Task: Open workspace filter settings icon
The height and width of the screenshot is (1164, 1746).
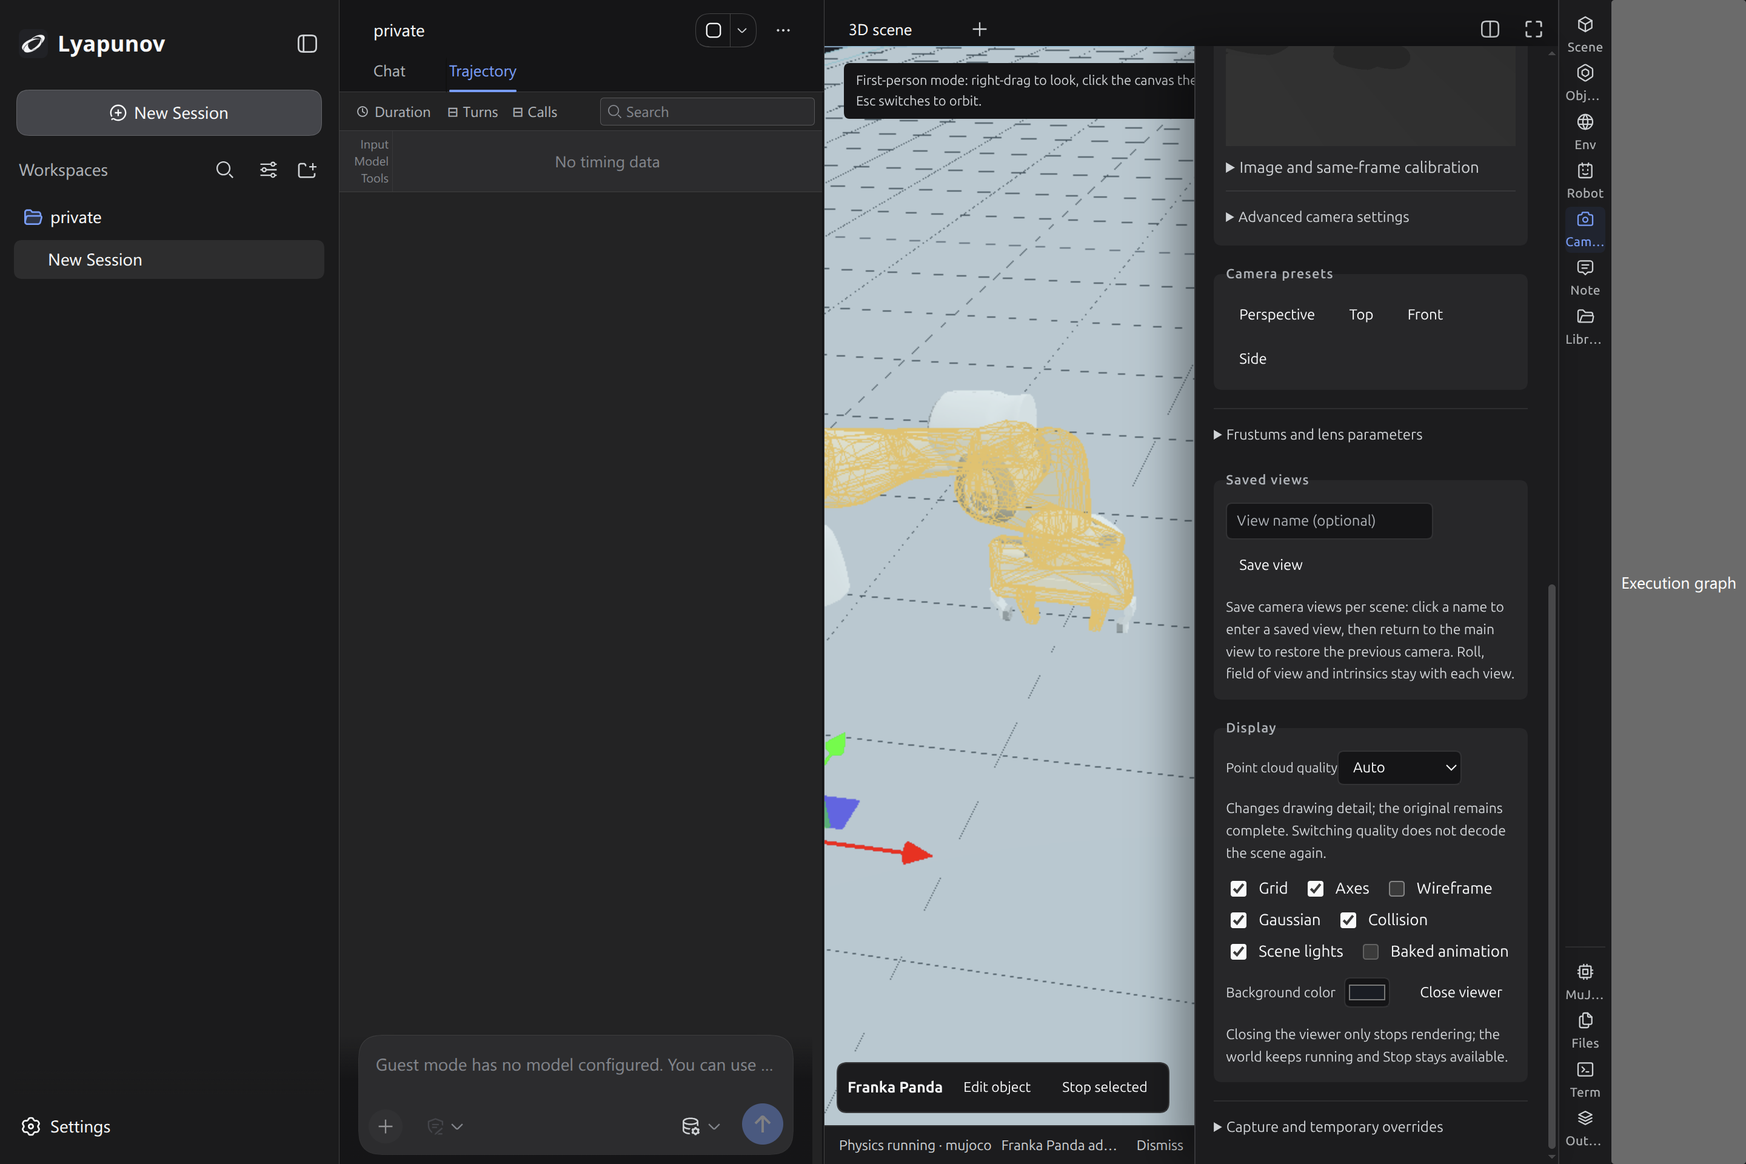Action: point(268,170)
